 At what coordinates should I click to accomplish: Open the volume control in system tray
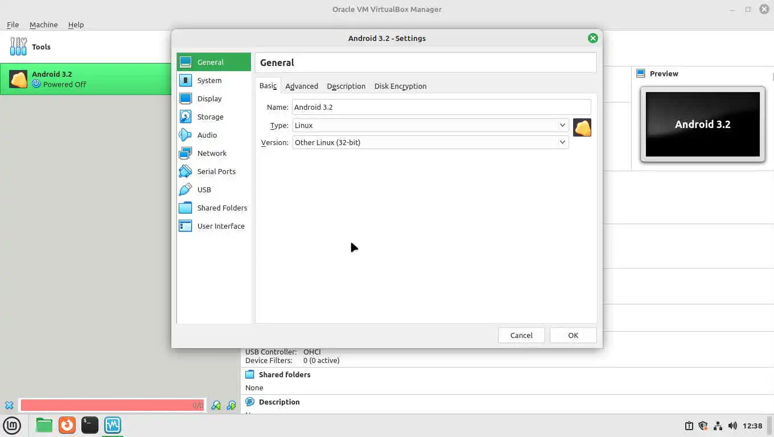click(732, 426)
